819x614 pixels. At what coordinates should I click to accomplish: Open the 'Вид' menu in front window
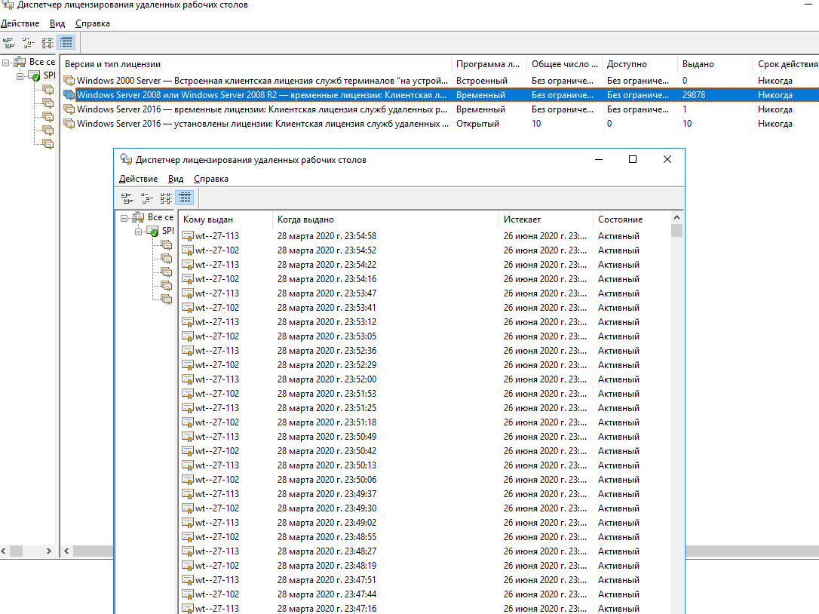[176, 179]
